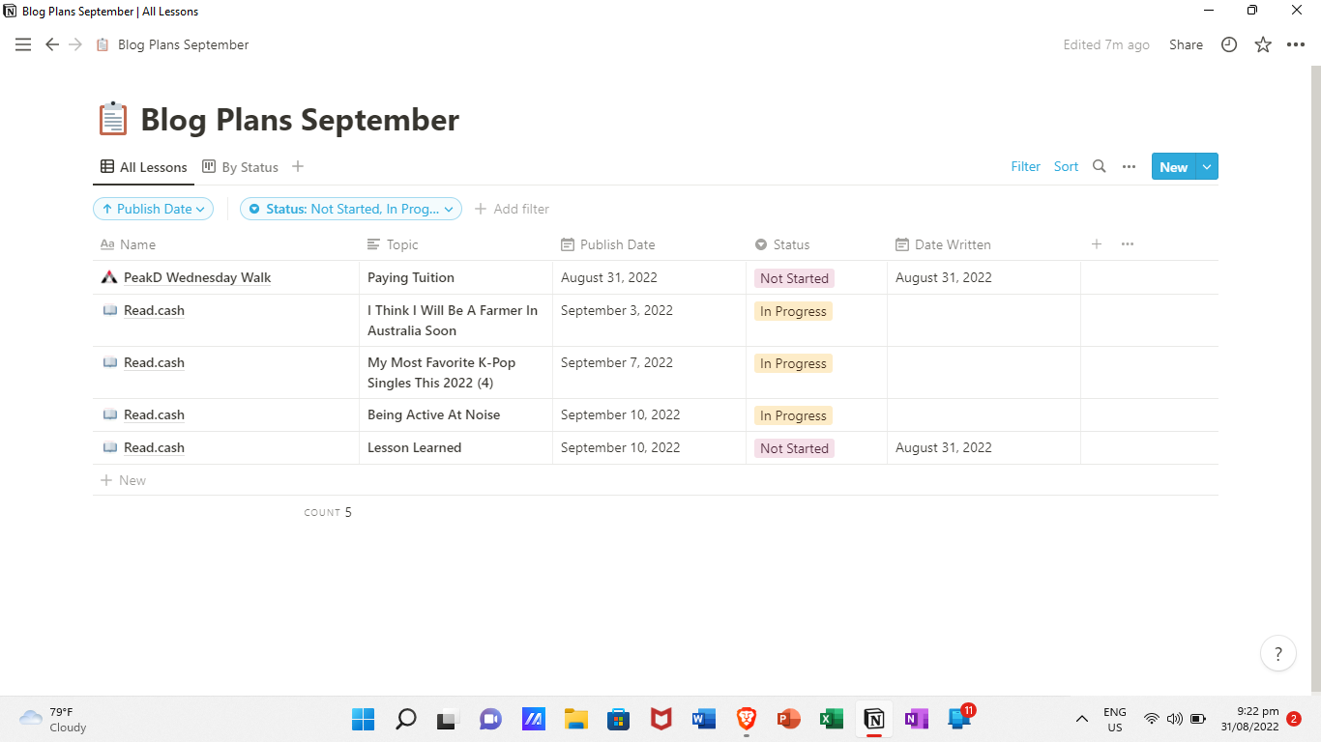Open the PeakD Wednesday Walk page
This screenshot has height=742, width=1321.
coord(197,277)
